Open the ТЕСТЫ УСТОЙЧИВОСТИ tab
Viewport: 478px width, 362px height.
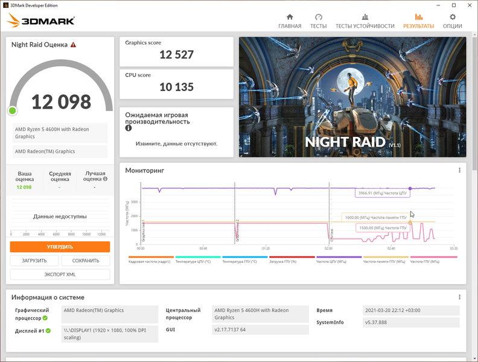coord(365,21)
